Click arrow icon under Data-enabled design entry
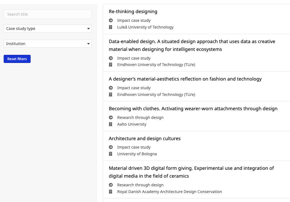Image resolution: width=290 pixels, height=202 pixels. pyautogui.click(x=111, y=58)
